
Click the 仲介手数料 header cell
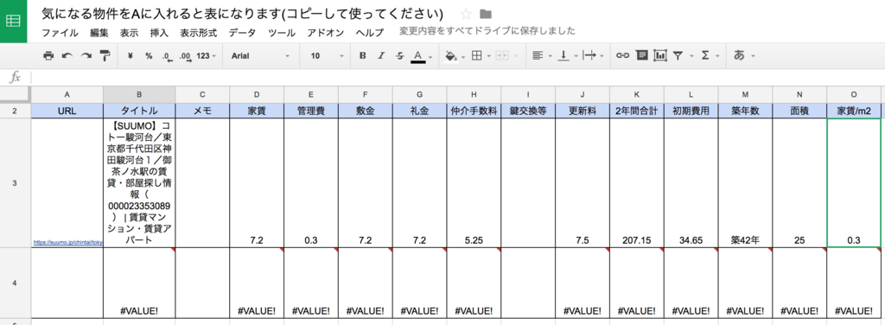click(x=474, y=111)
